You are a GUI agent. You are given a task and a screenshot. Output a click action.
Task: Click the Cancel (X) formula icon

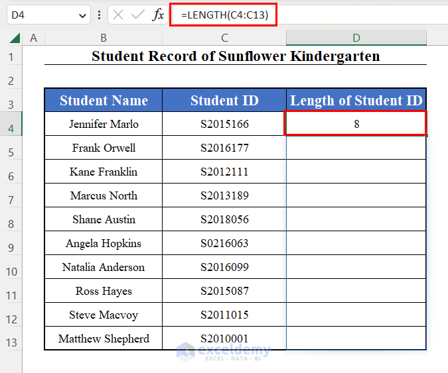[118, 15]
